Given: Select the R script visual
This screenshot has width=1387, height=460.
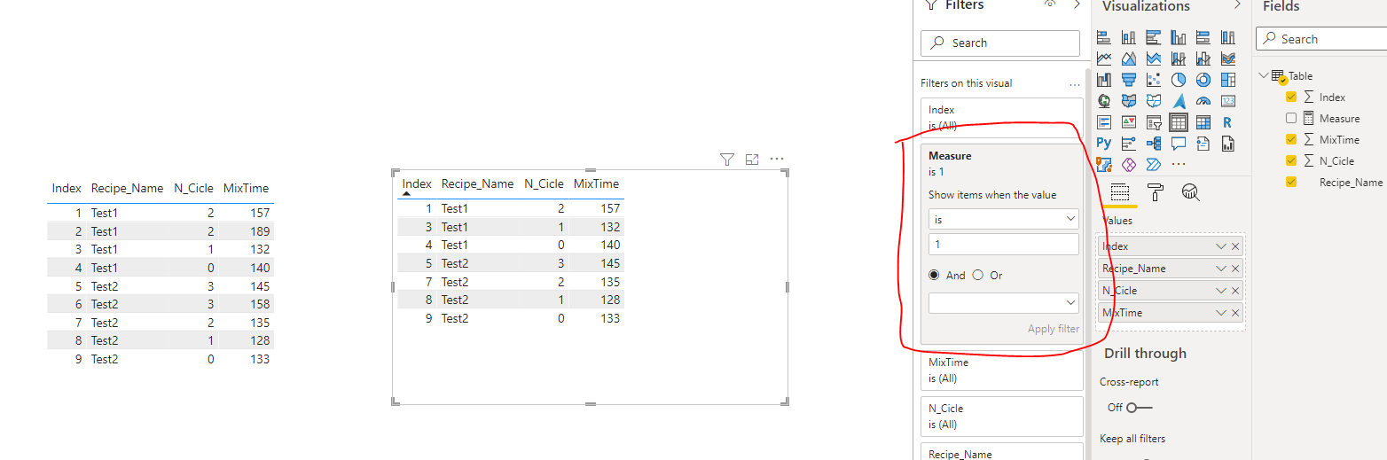Looking at the screenshot, I should pos(1228,122).
